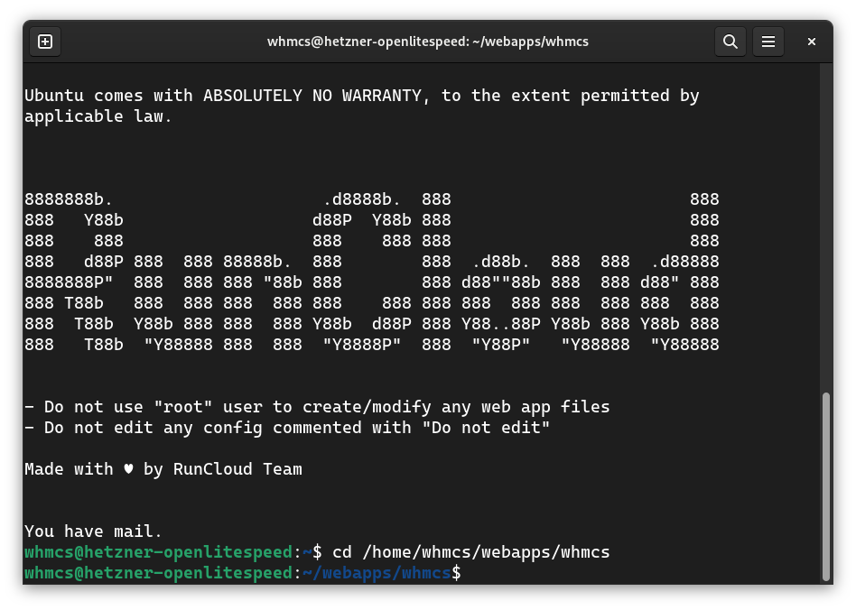Place the cursor after the final prompt dollar sign
Screen dimensions: 856x610
coord(468,573)
